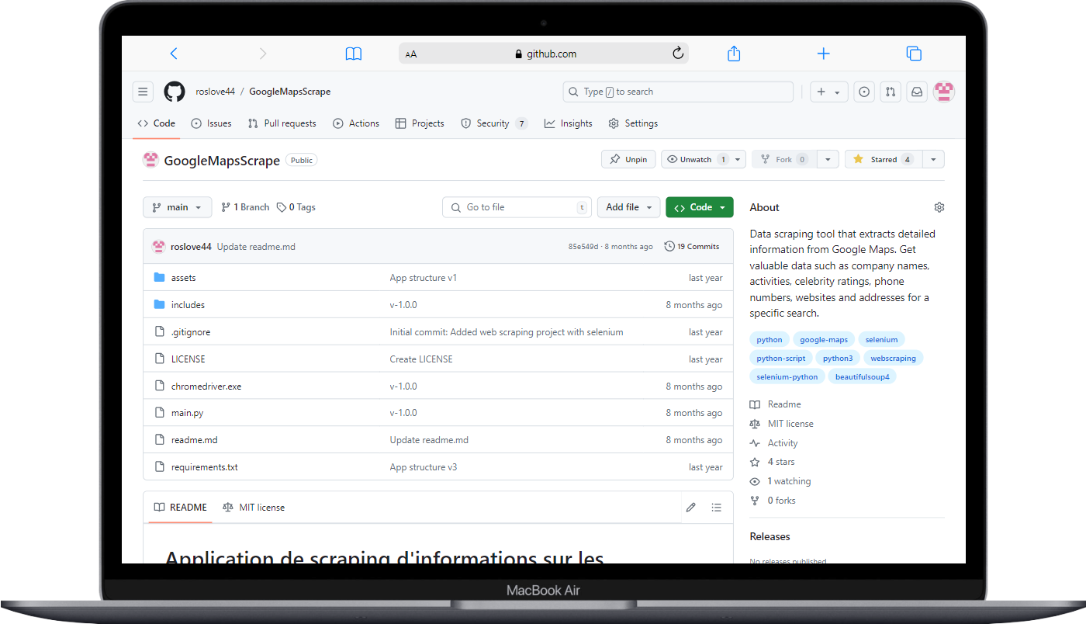Viewport: 1086px width, 624px height.
Task: Open the requirements.txt file
Action: point(205,467)
